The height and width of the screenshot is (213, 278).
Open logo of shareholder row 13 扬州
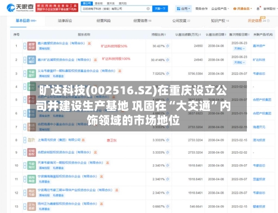[x=32, y=206]
